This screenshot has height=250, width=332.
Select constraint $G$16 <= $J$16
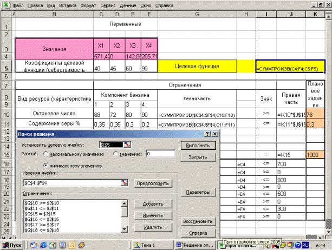pyautogui.click(x=42, y=219)
